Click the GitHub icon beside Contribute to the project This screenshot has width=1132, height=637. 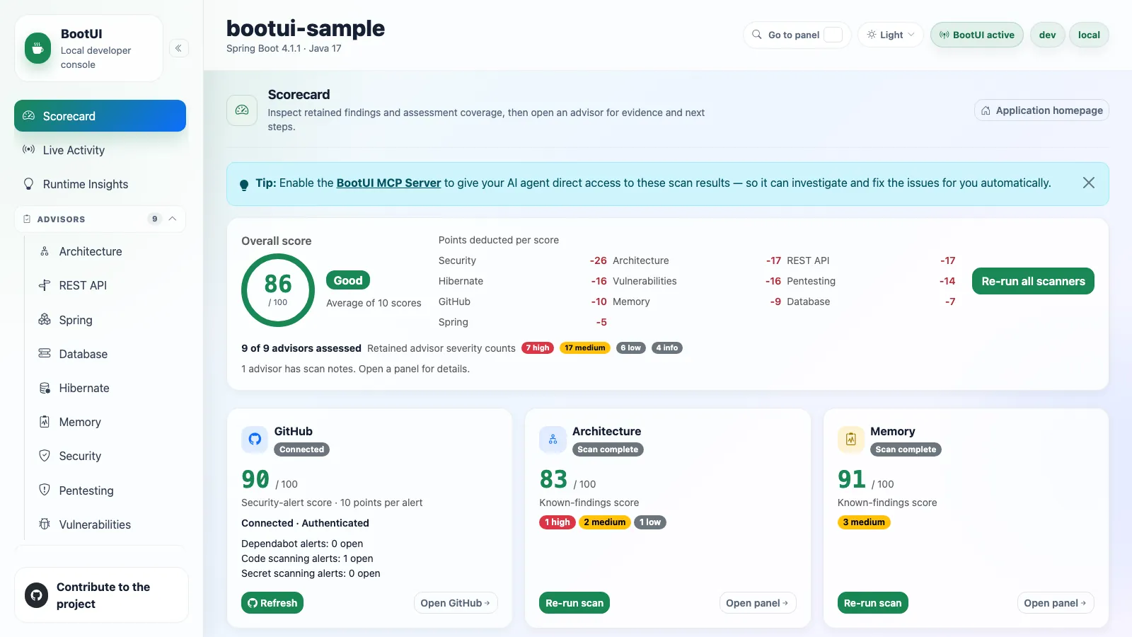pyautogui.click(x=36, y=595)
